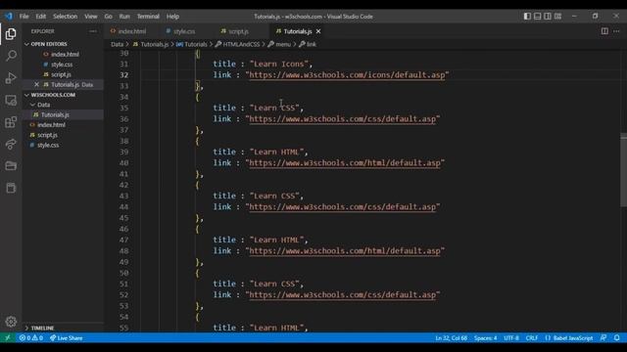
Task: Open Tutorials.js in Data folder
Action: [x=55, y=114]
